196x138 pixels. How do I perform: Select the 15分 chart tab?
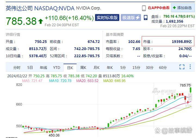click(136, 68)
